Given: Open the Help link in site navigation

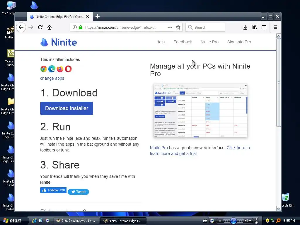Looking at the screenshot, I should (160, 42).
